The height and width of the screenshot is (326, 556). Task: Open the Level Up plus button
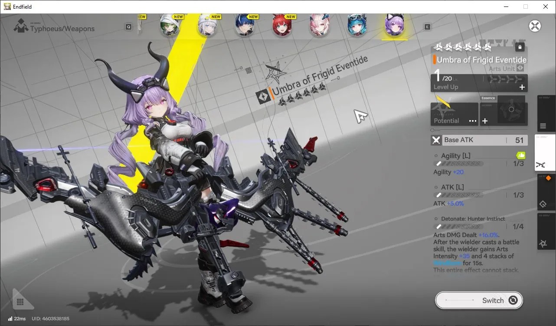coord(522,87)
